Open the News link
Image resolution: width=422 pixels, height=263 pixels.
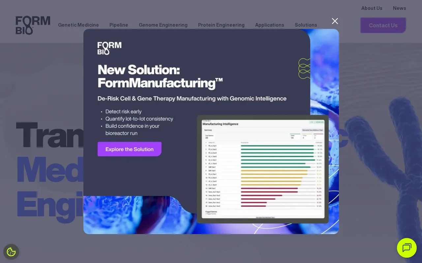[x=400, y=8]
